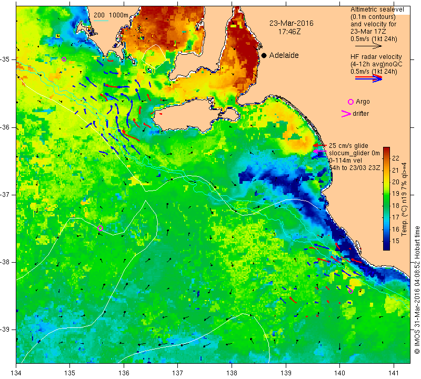Click the vertical 'Temp. (°C) n19 7% ql>=4' label

[x=404, y=199]
